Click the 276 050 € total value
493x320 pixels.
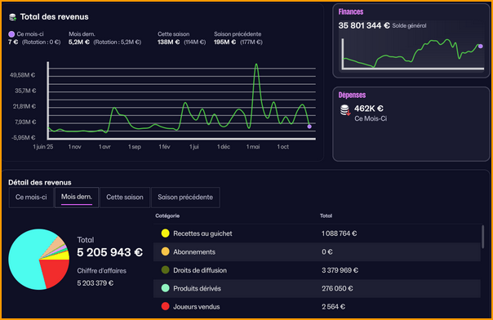337,288
